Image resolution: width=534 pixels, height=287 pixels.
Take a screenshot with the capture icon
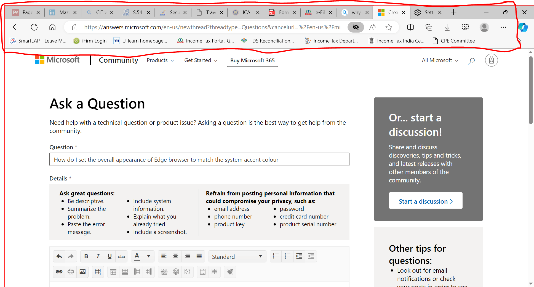[x=465, y=27]
